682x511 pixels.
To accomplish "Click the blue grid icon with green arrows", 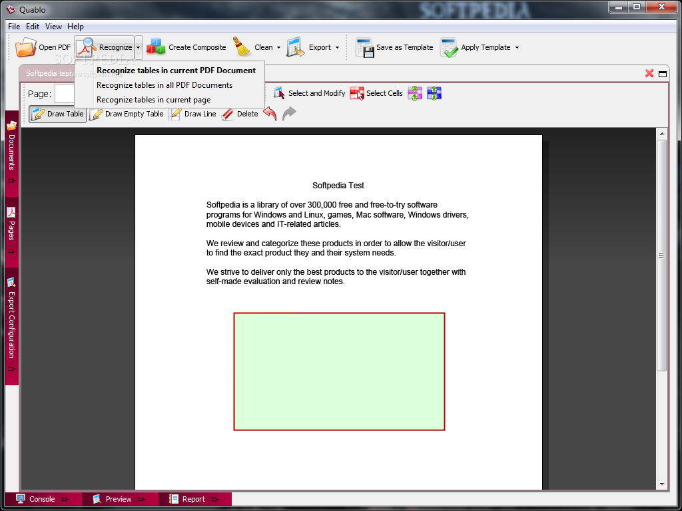I will [x=434, y=93].
